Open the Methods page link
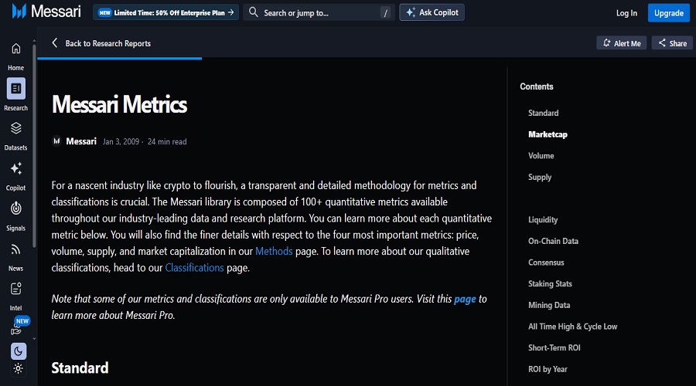Viewport: 696px width, 386px height. [274, 251]
